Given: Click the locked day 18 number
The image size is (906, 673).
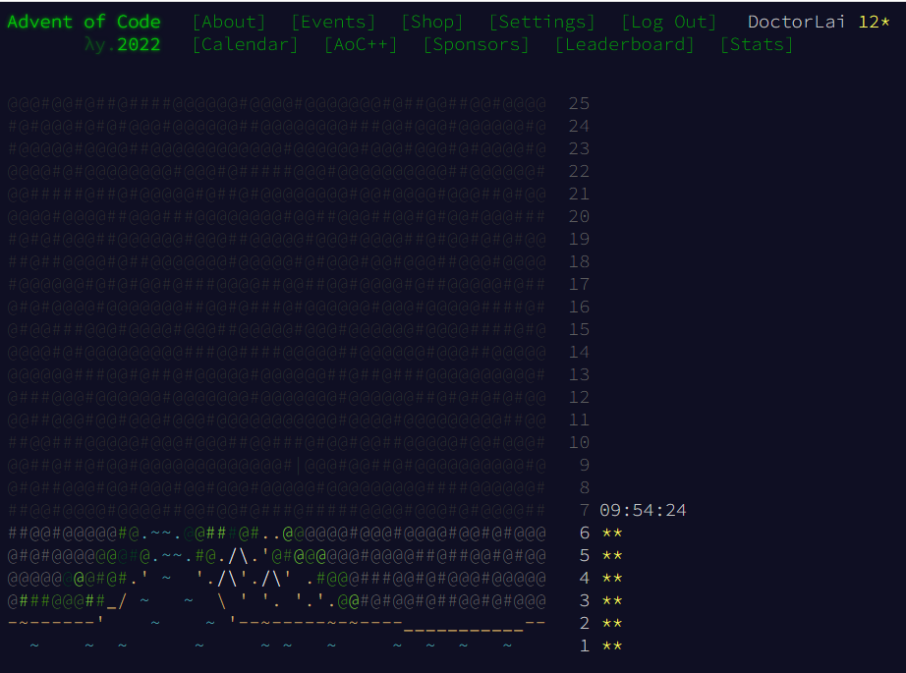Looking at the screenshot, I should point(579,261).
